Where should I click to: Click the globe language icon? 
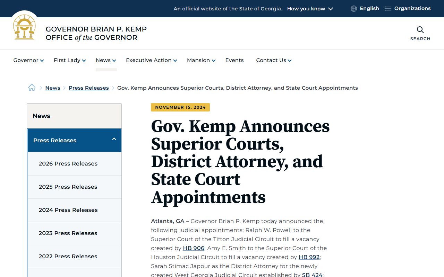click(x=353, y=9)
